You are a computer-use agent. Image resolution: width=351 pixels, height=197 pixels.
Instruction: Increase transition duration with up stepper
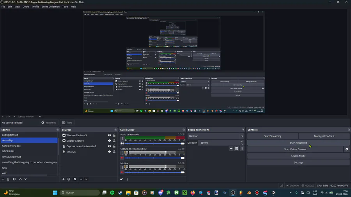[x=242, y=141]
